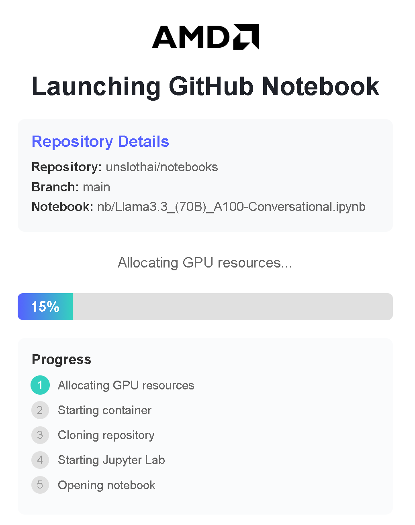The image size is (415, 525).
Task: Click the unslothai/notebooks repository name
Action: point(162,167)
